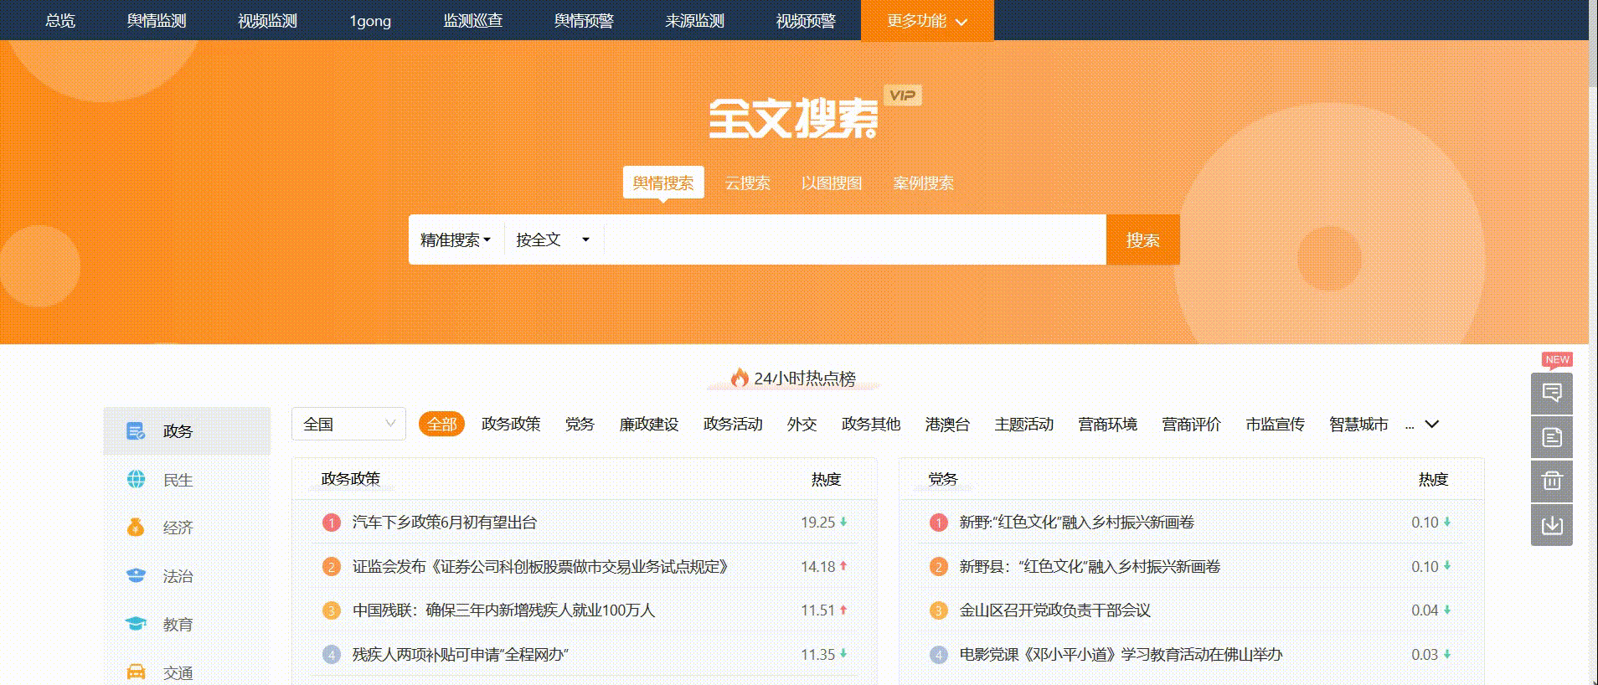
Task: Open 总览 in the top navigation
Action: coord(60,21)
